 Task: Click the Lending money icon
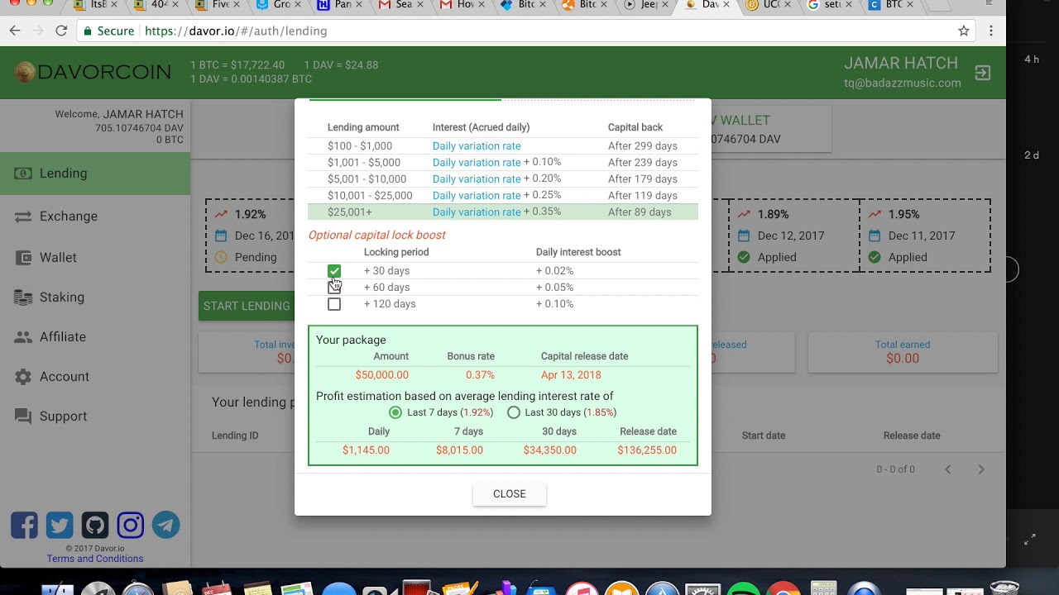(23, 174)
